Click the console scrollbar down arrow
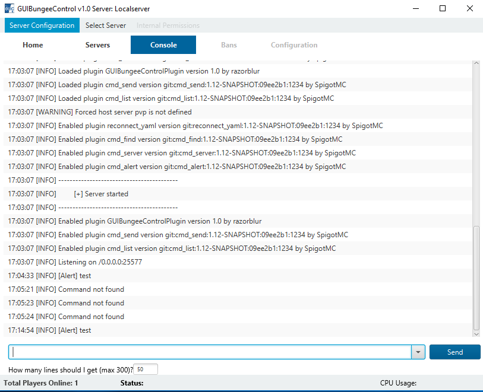The width and height of the screenshot is (483, 392). (x=476, y=334)
